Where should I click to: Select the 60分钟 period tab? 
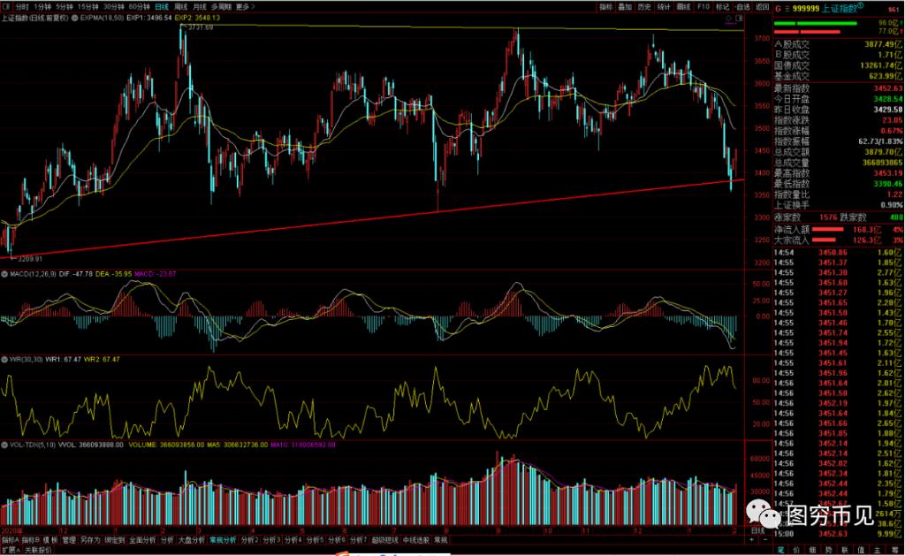(139, 6)
